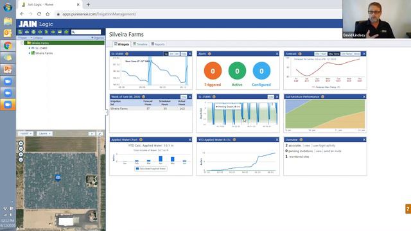Click the first green toolbar icon under JAIN logo

pos(20,32)
